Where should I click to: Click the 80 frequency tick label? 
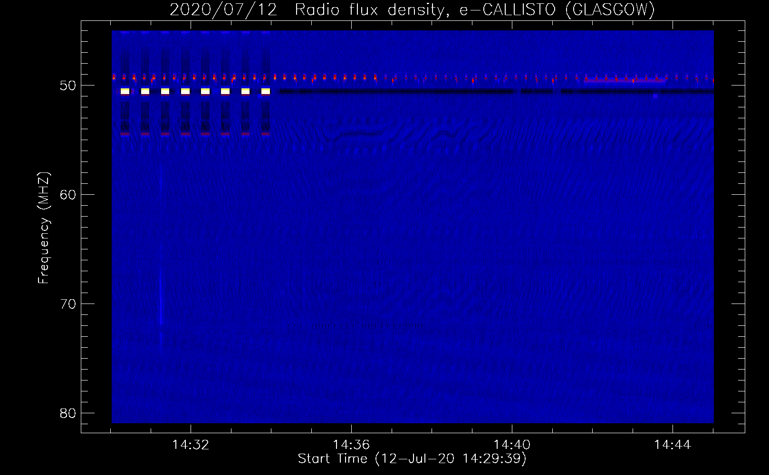pyautogui.click(x=68, y=413)
